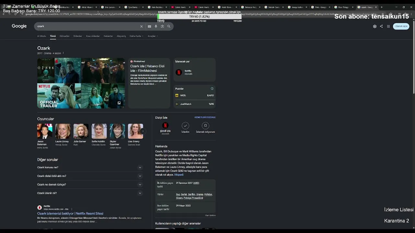
Task: Open the Alışveriş tab
Action: coord(121,36)
